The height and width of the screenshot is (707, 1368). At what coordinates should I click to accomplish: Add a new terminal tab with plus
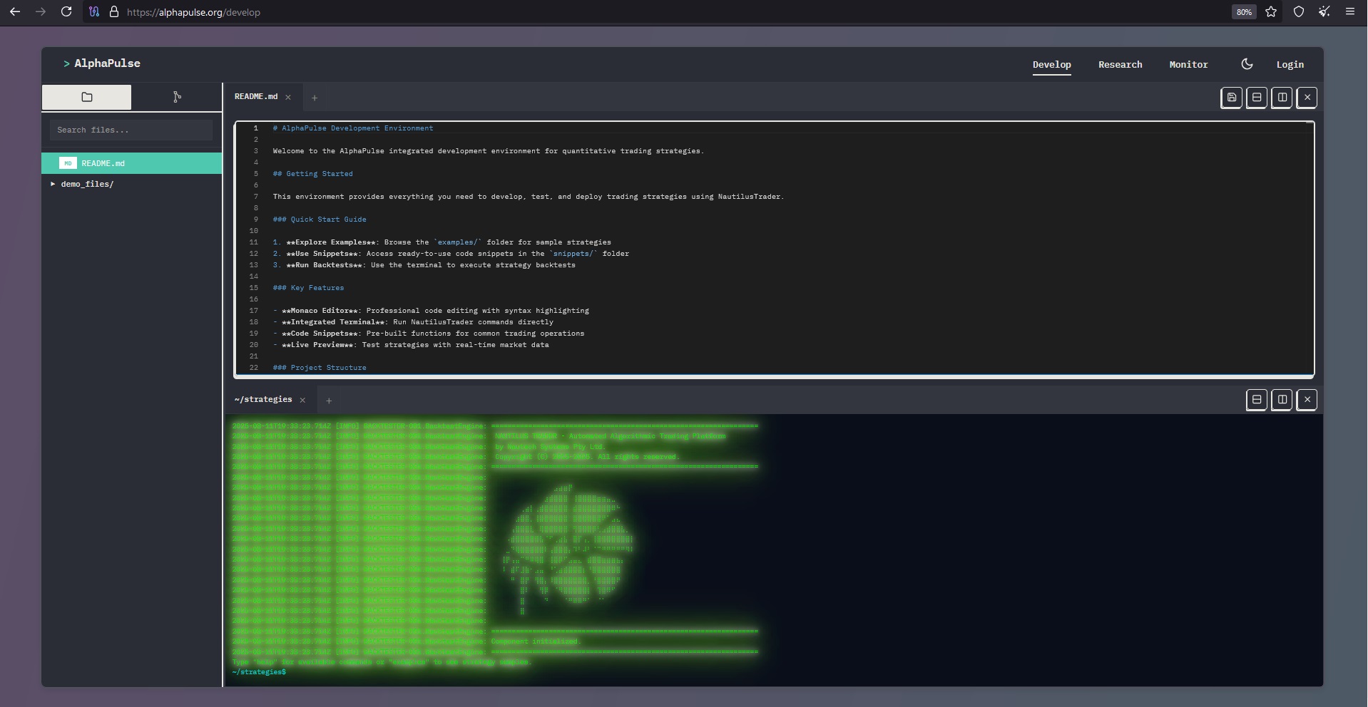pos(329,401)
